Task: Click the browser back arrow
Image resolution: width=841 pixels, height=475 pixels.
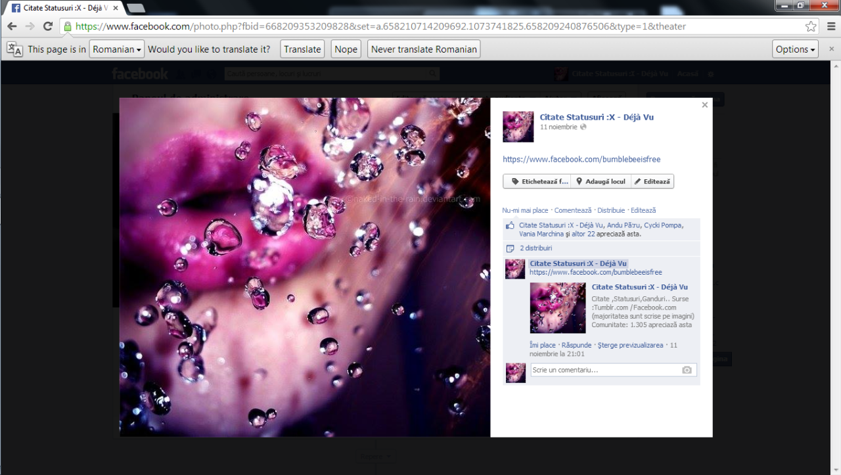Action: [12, 26]
